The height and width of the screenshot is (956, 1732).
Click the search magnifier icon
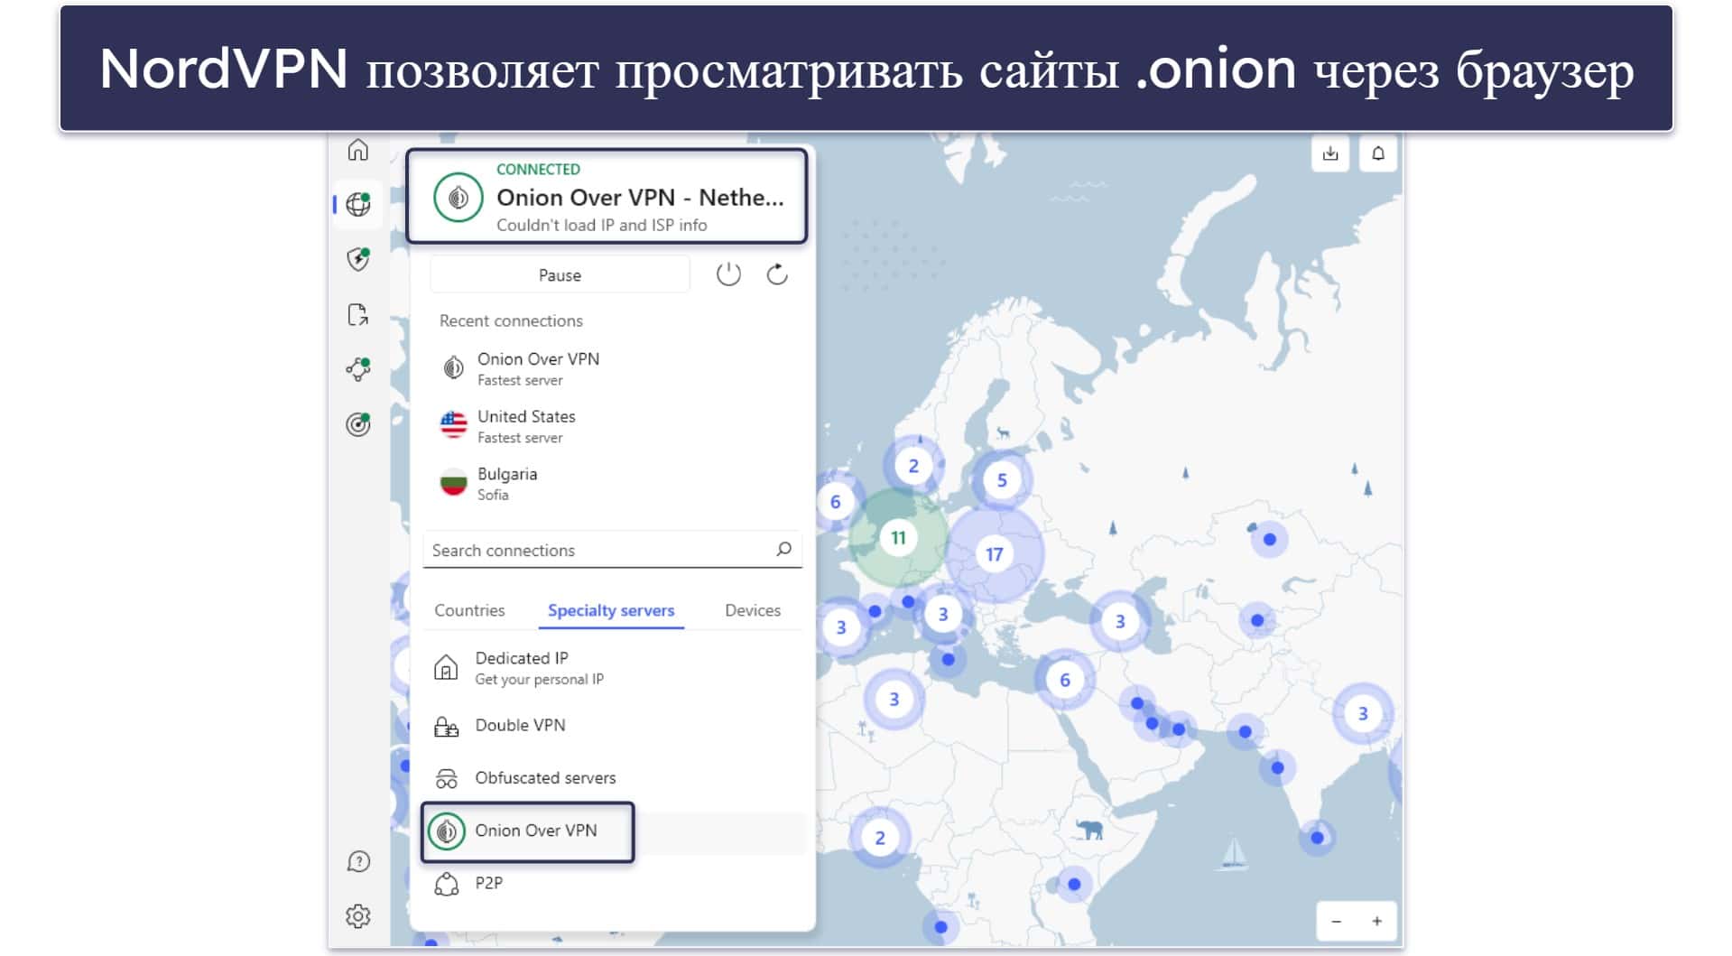tap(783, 549)
